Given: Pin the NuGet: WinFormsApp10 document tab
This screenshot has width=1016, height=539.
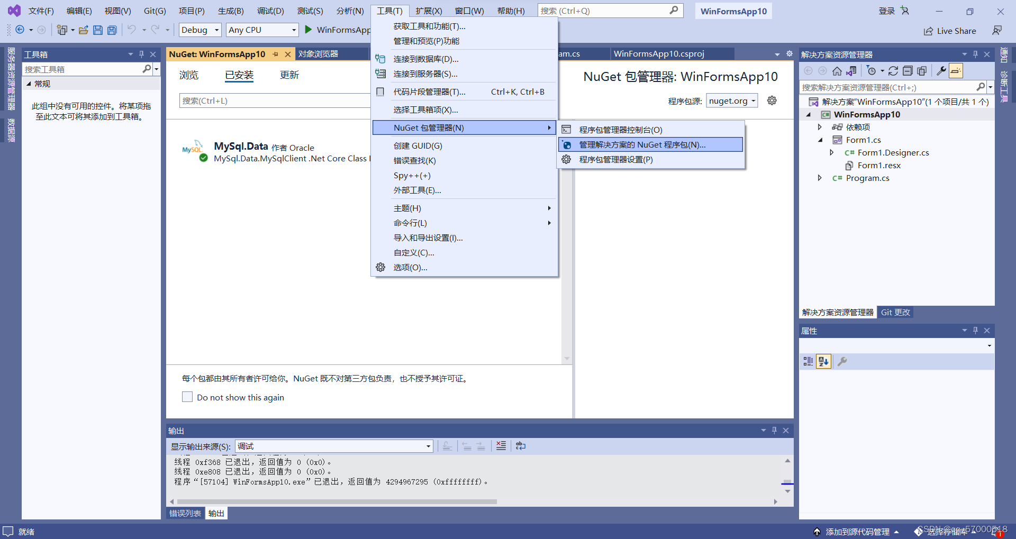Looking at the screenshot, I should (x=276, y=54).
